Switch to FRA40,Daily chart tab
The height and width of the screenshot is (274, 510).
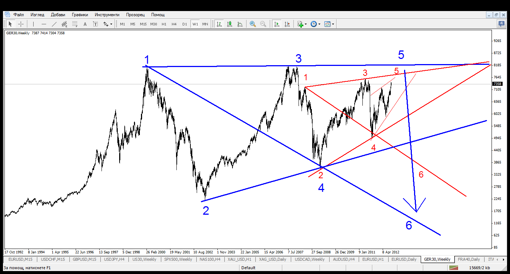point(469,259)
